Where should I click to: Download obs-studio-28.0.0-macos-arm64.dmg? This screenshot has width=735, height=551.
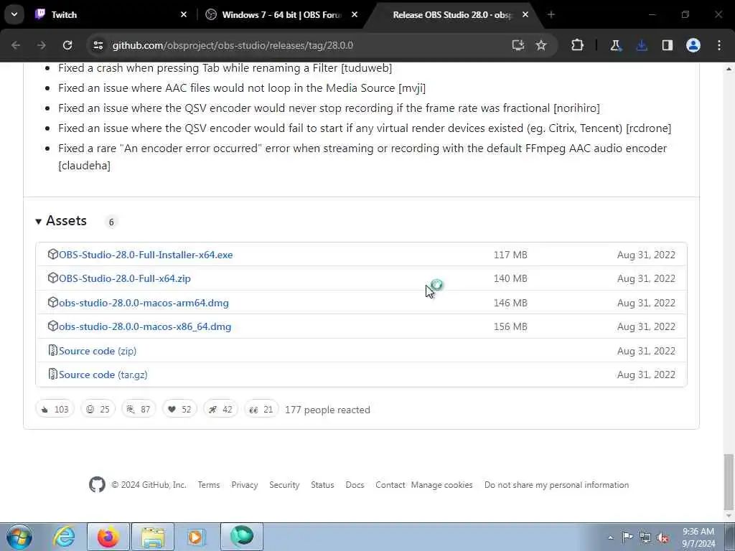(x=144, y=303)
